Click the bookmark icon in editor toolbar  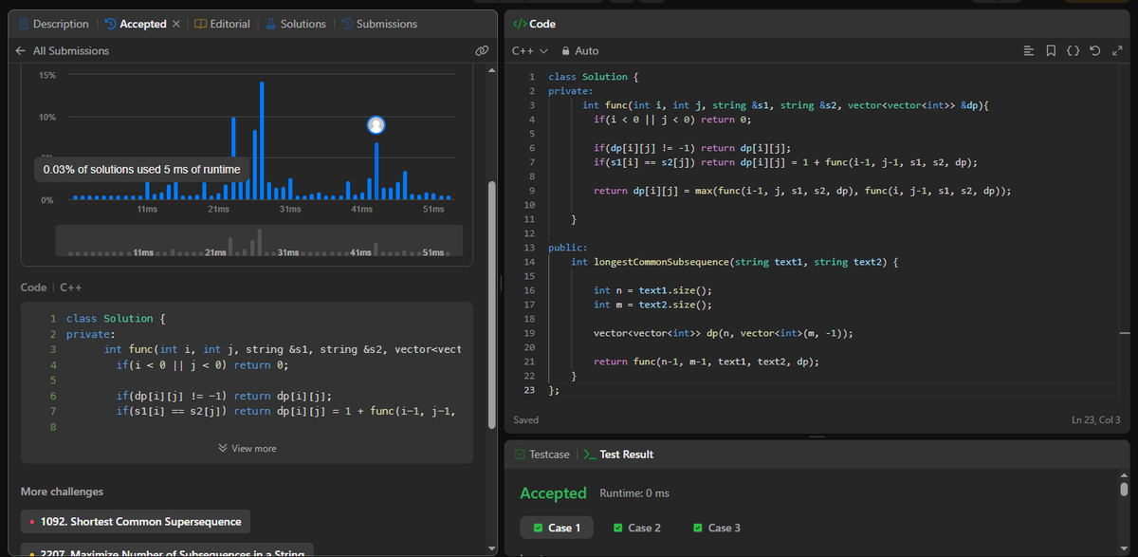[x=1051, y=50]
